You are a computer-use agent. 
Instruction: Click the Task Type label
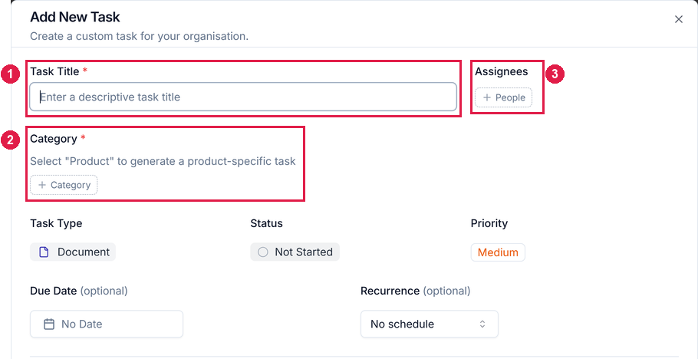(x=56, y=223)
